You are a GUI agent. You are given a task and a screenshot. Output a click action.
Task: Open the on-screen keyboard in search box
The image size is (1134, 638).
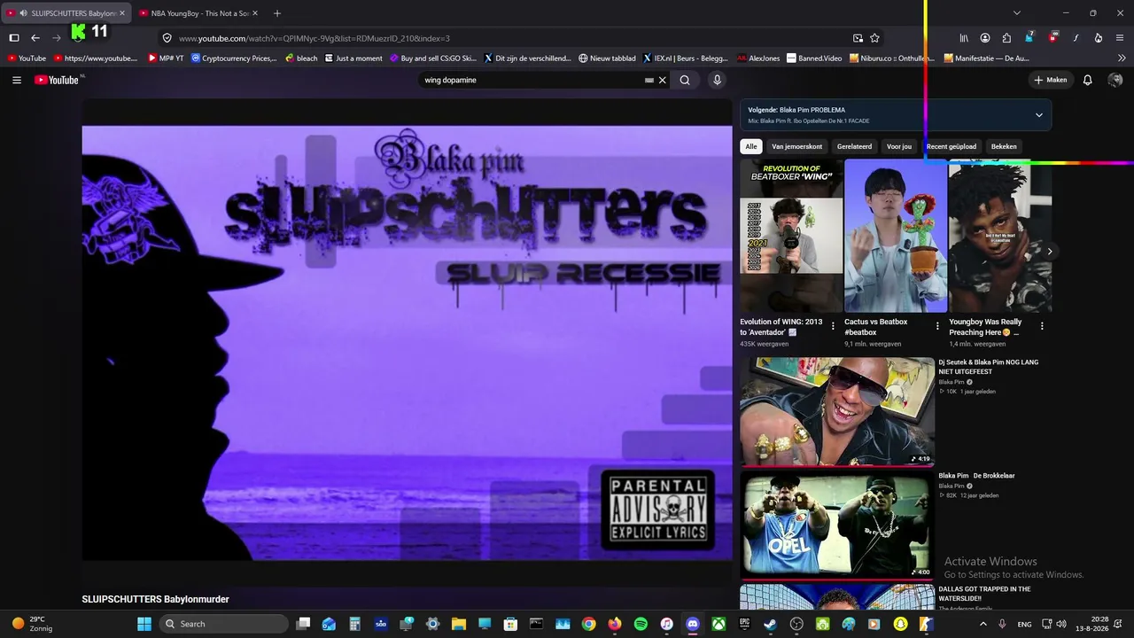(649, 80)
